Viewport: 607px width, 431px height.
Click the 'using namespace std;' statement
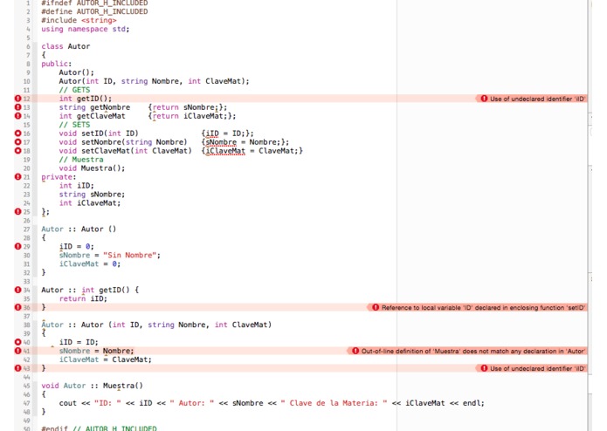click(x=86, y=29)
